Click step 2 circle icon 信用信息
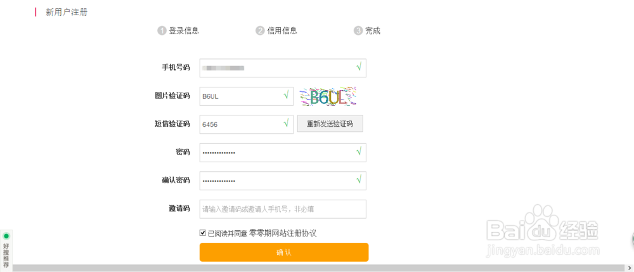 tap(260, 30)
